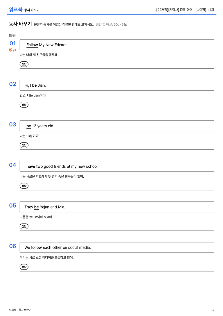Click the sentence box 'They be Yejun and Mia.'
Viewport: 223px width, 316px height.
(117, 207)
